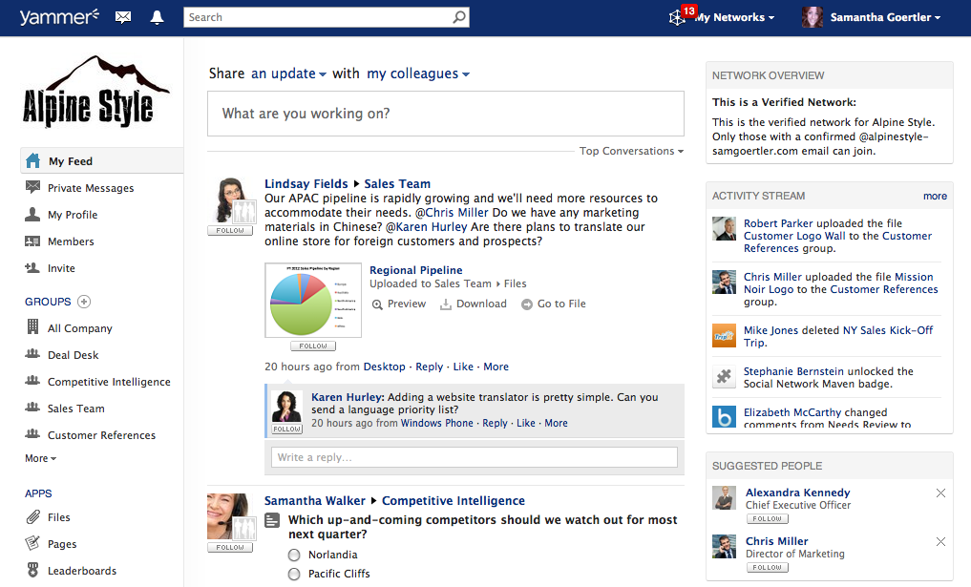Follow Karen Hurley under her avatar

point(287,429)
